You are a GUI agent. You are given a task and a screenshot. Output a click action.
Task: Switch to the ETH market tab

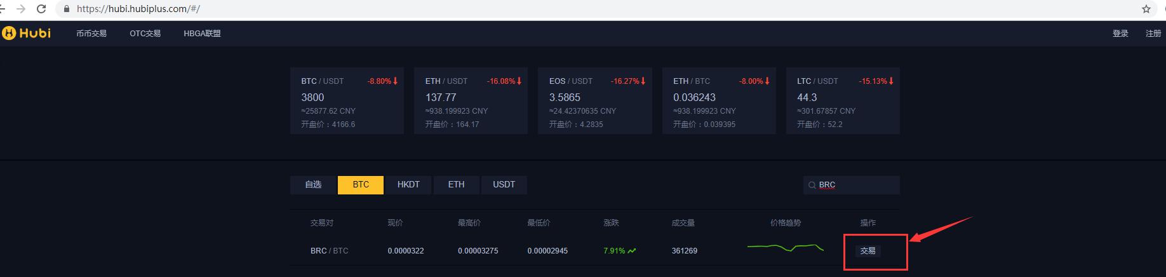coord(456,185)
